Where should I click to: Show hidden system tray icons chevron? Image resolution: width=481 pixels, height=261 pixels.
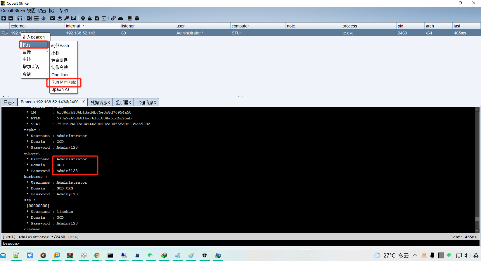(415, 255)
